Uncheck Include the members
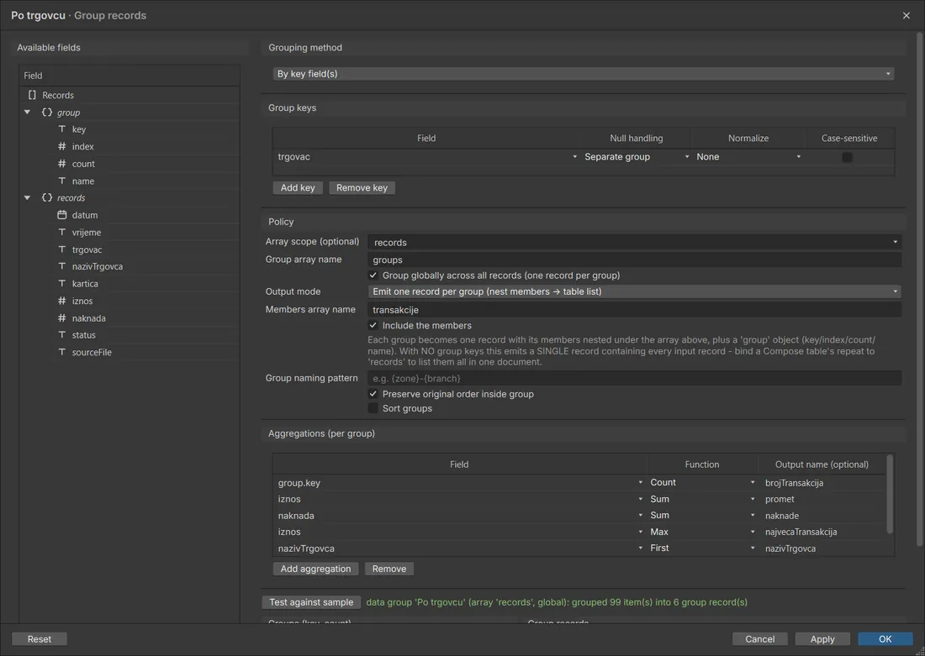This screenshot has width=925, height=656. tap(373, 325)
